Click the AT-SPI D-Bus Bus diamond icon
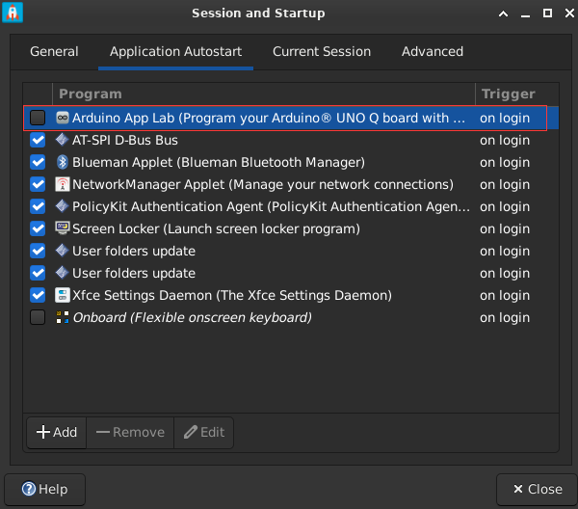 [x=63, y=140]
